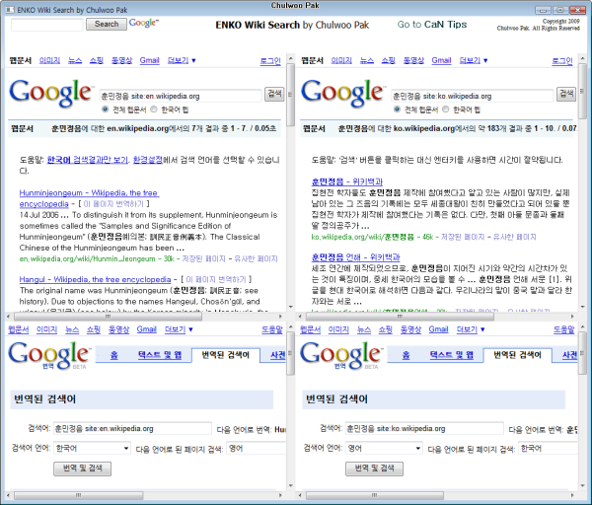The width and height of the screenshot is (592, 505).
Task: Open the 홈 tab in bottom-left translate pane
Action: point(114,355)
